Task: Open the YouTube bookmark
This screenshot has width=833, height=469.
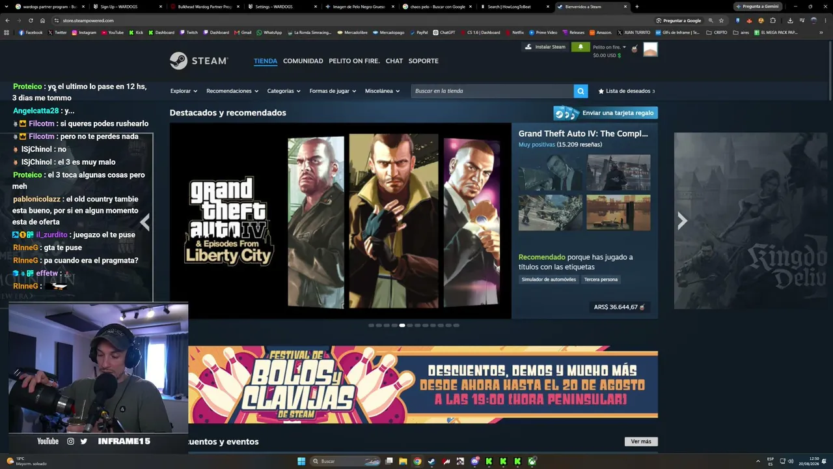Action: pyautogui.click(x=113, y=33)
